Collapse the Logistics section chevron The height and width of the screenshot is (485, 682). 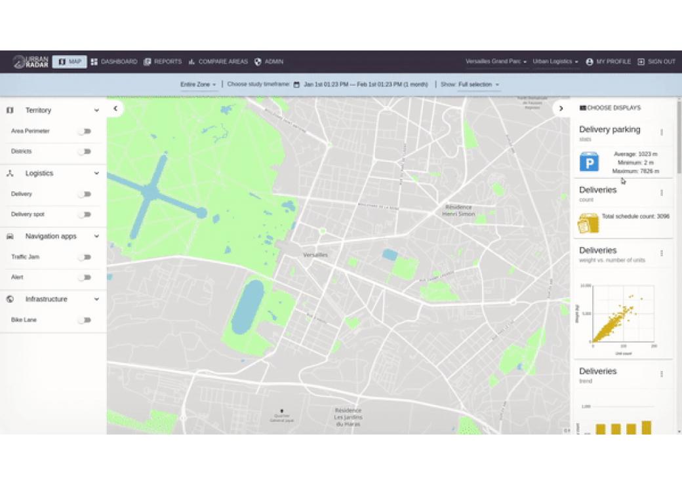click(96, 174)
